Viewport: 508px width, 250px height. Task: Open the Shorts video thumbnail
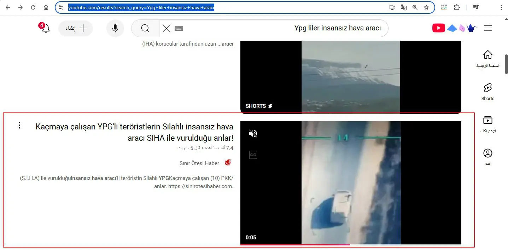coord(351,77)
